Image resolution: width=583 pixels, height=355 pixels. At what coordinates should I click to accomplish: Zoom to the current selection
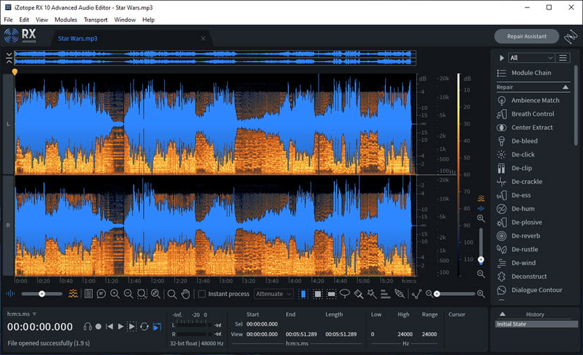point(142,294)
